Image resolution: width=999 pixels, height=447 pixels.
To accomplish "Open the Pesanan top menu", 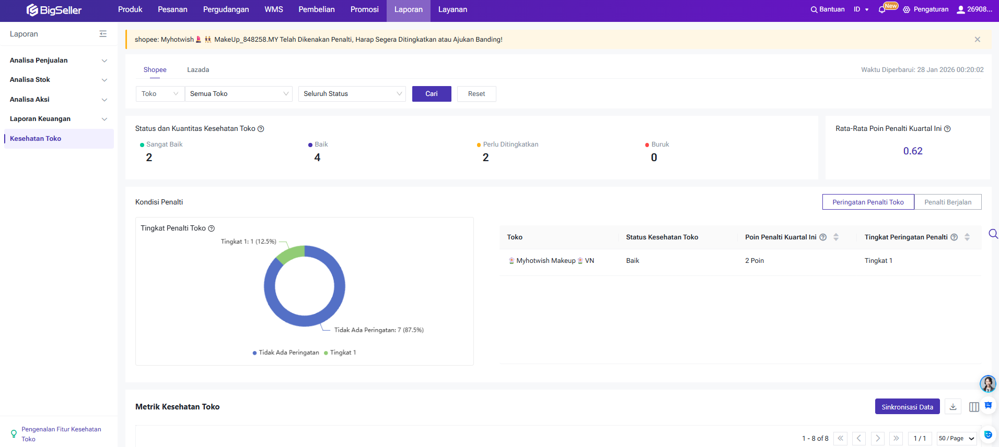I will (172, 9).
